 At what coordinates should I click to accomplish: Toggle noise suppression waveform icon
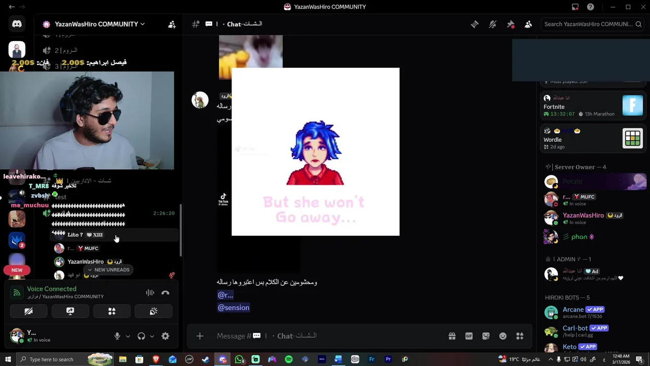pos(150,293)
